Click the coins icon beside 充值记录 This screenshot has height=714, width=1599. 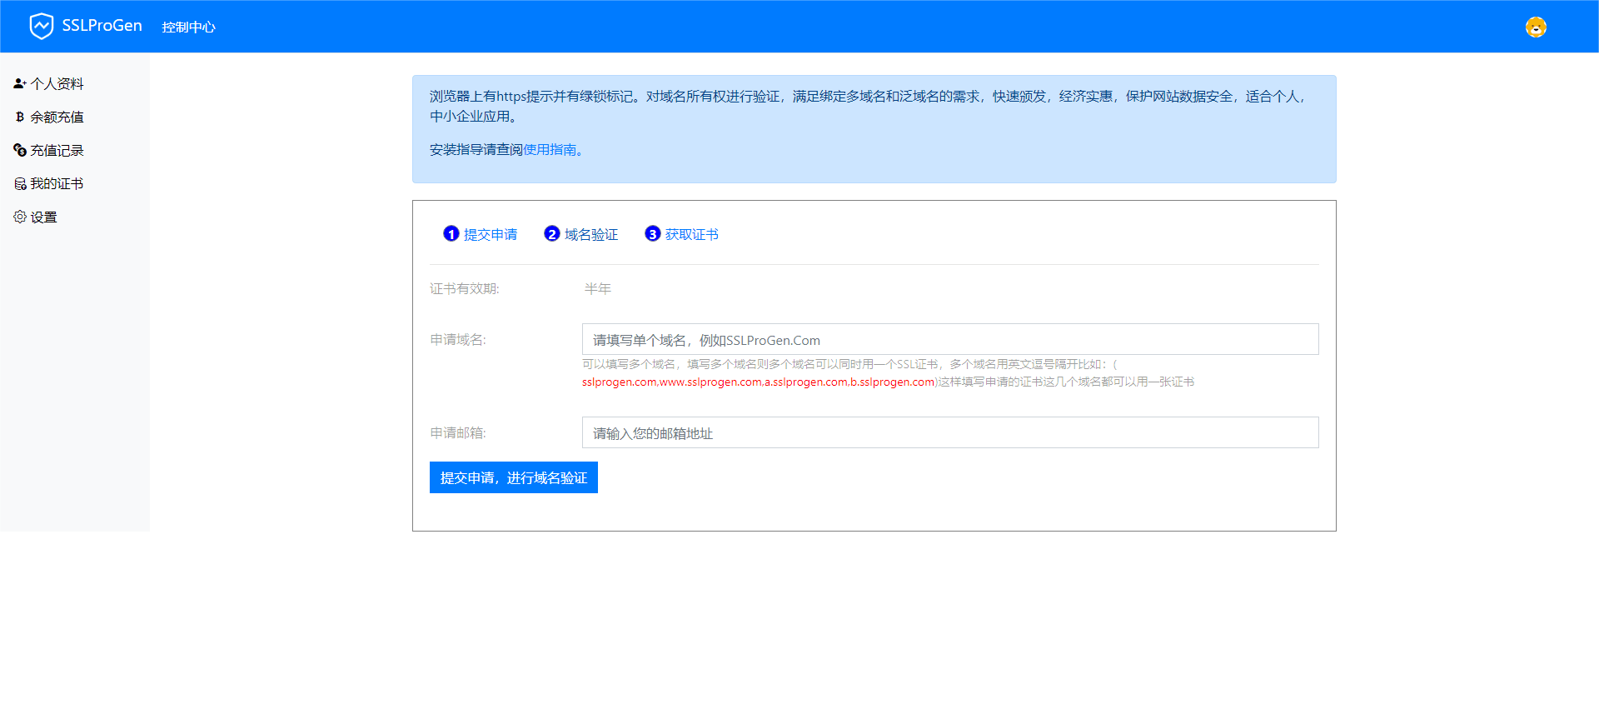[20, 150]
